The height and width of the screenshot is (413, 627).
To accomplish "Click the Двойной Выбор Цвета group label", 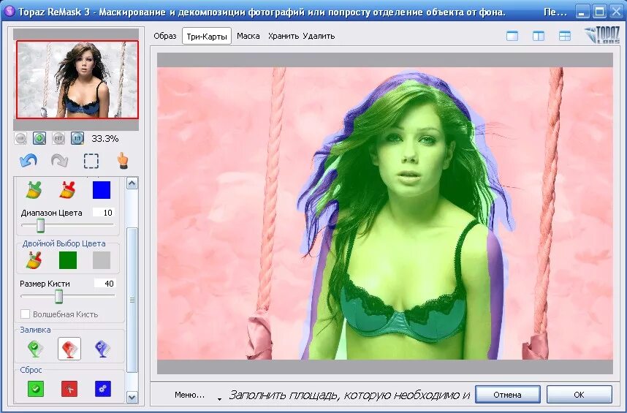I will pyautogui.click(x=64, y=243).
